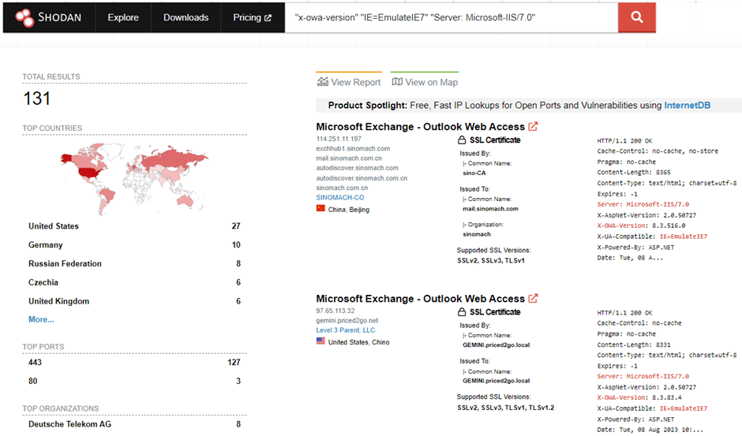Filter by United States country
This screenshot has height=436, width=742.
(x=134, y=226)
